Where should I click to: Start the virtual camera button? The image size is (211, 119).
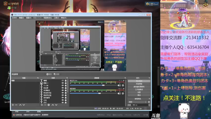(139, 87)
